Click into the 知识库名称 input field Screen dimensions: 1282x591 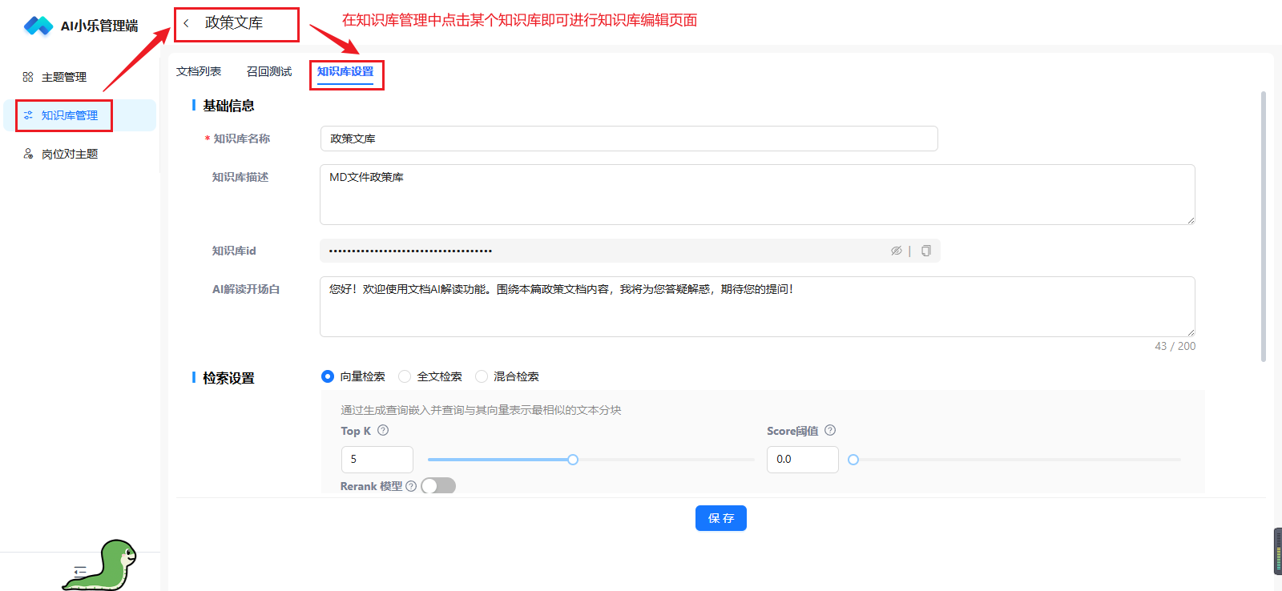(628, 139)
